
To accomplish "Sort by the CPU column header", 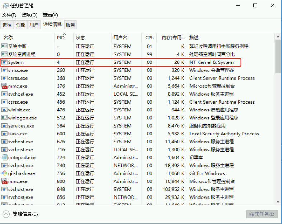I will coord(150,38).
